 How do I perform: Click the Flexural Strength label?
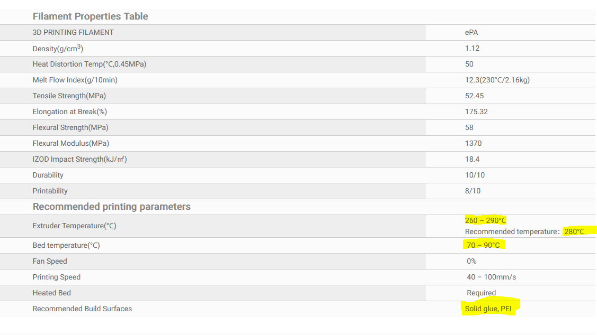click(x=70, y=128)
